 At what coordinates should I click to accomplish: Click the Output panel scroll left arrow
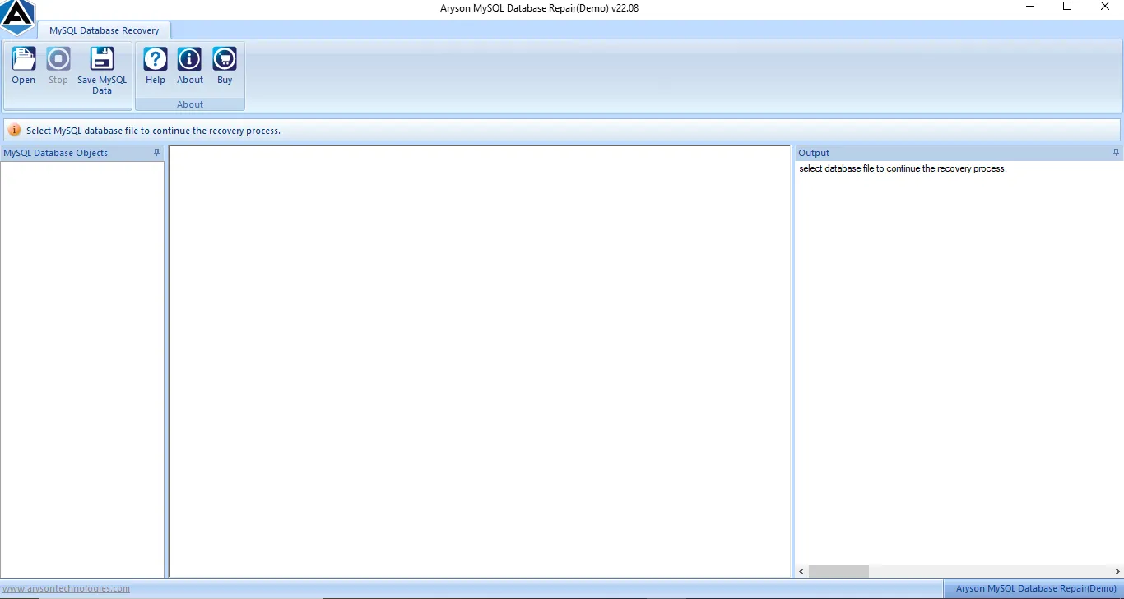[802, 571]
